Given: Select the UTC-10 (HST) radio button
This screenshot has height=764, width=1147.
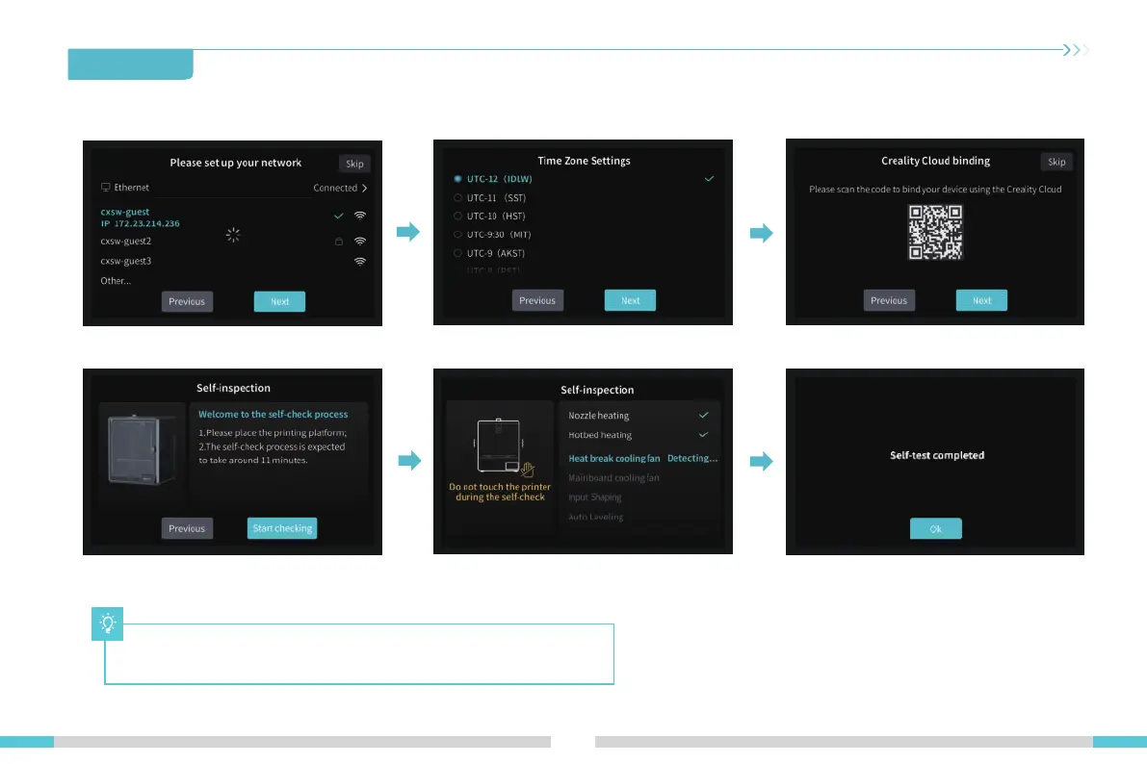Looking at the screenshot, I should pyautogui.click(x=457, y=216).
